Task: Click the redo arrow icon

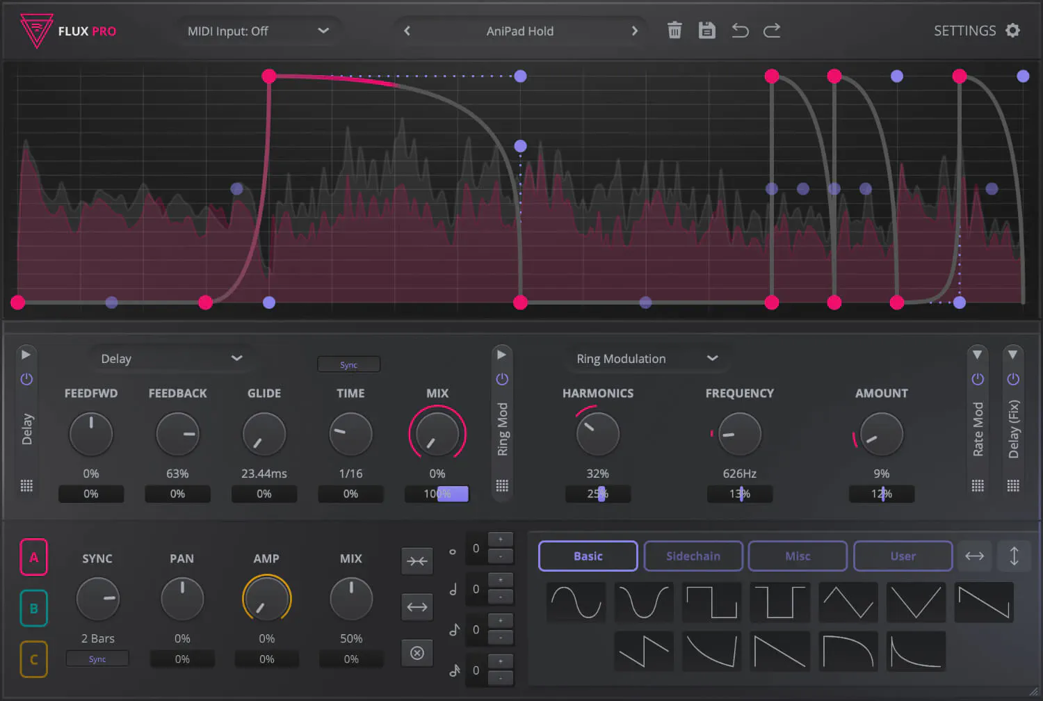Action: click(x=772, y=31)
